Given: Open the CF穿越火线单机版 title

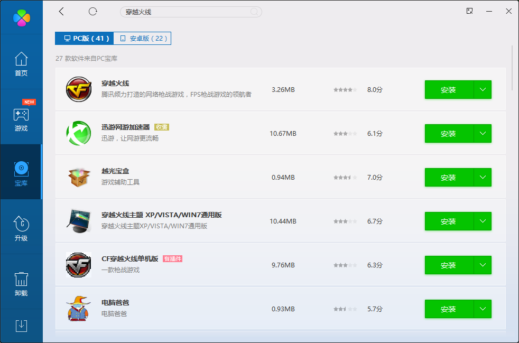Looking at the screenshot, I should click(x=130, y=258).
